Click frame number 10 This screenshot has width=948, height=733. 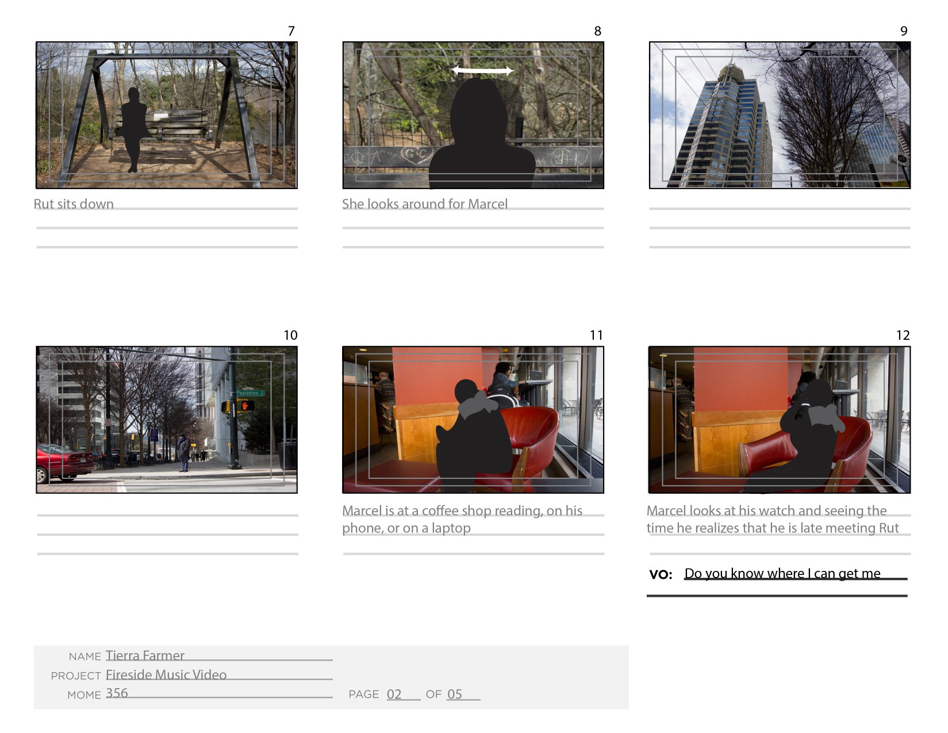point(290,335)
